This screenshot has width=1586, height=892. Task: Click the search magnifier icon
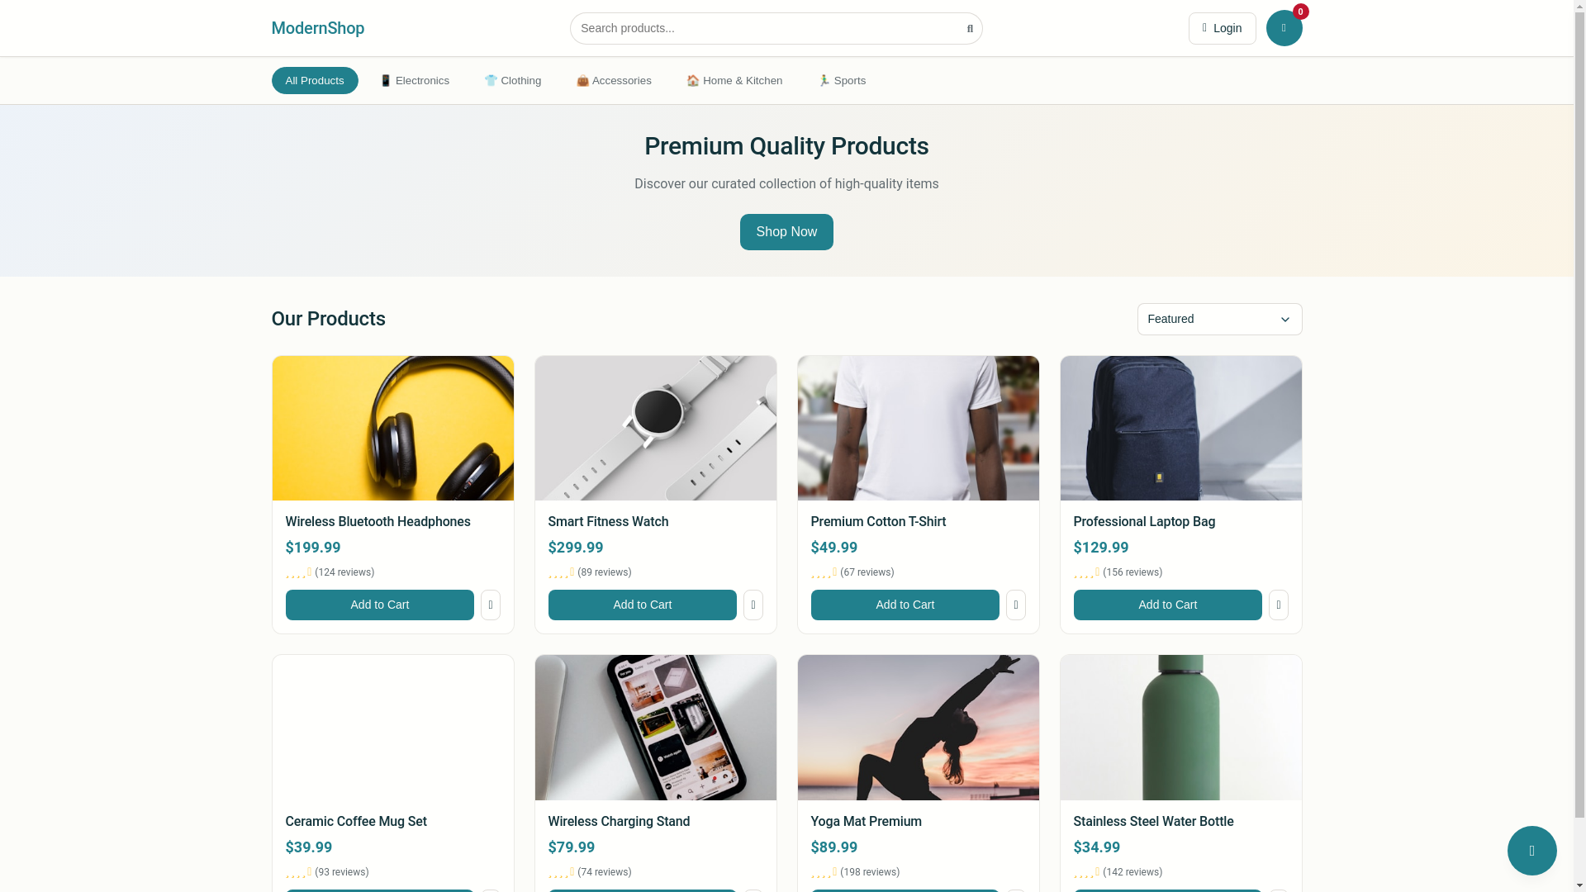[x=970, y=29]
